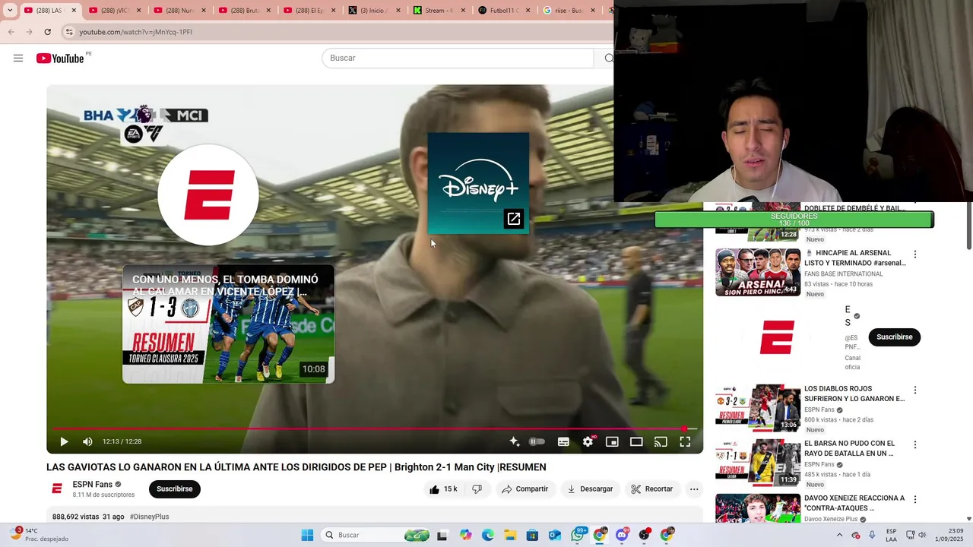Open Discord from the taskbar
This screenshot has height=547, width=973.
tap(622, 535)
